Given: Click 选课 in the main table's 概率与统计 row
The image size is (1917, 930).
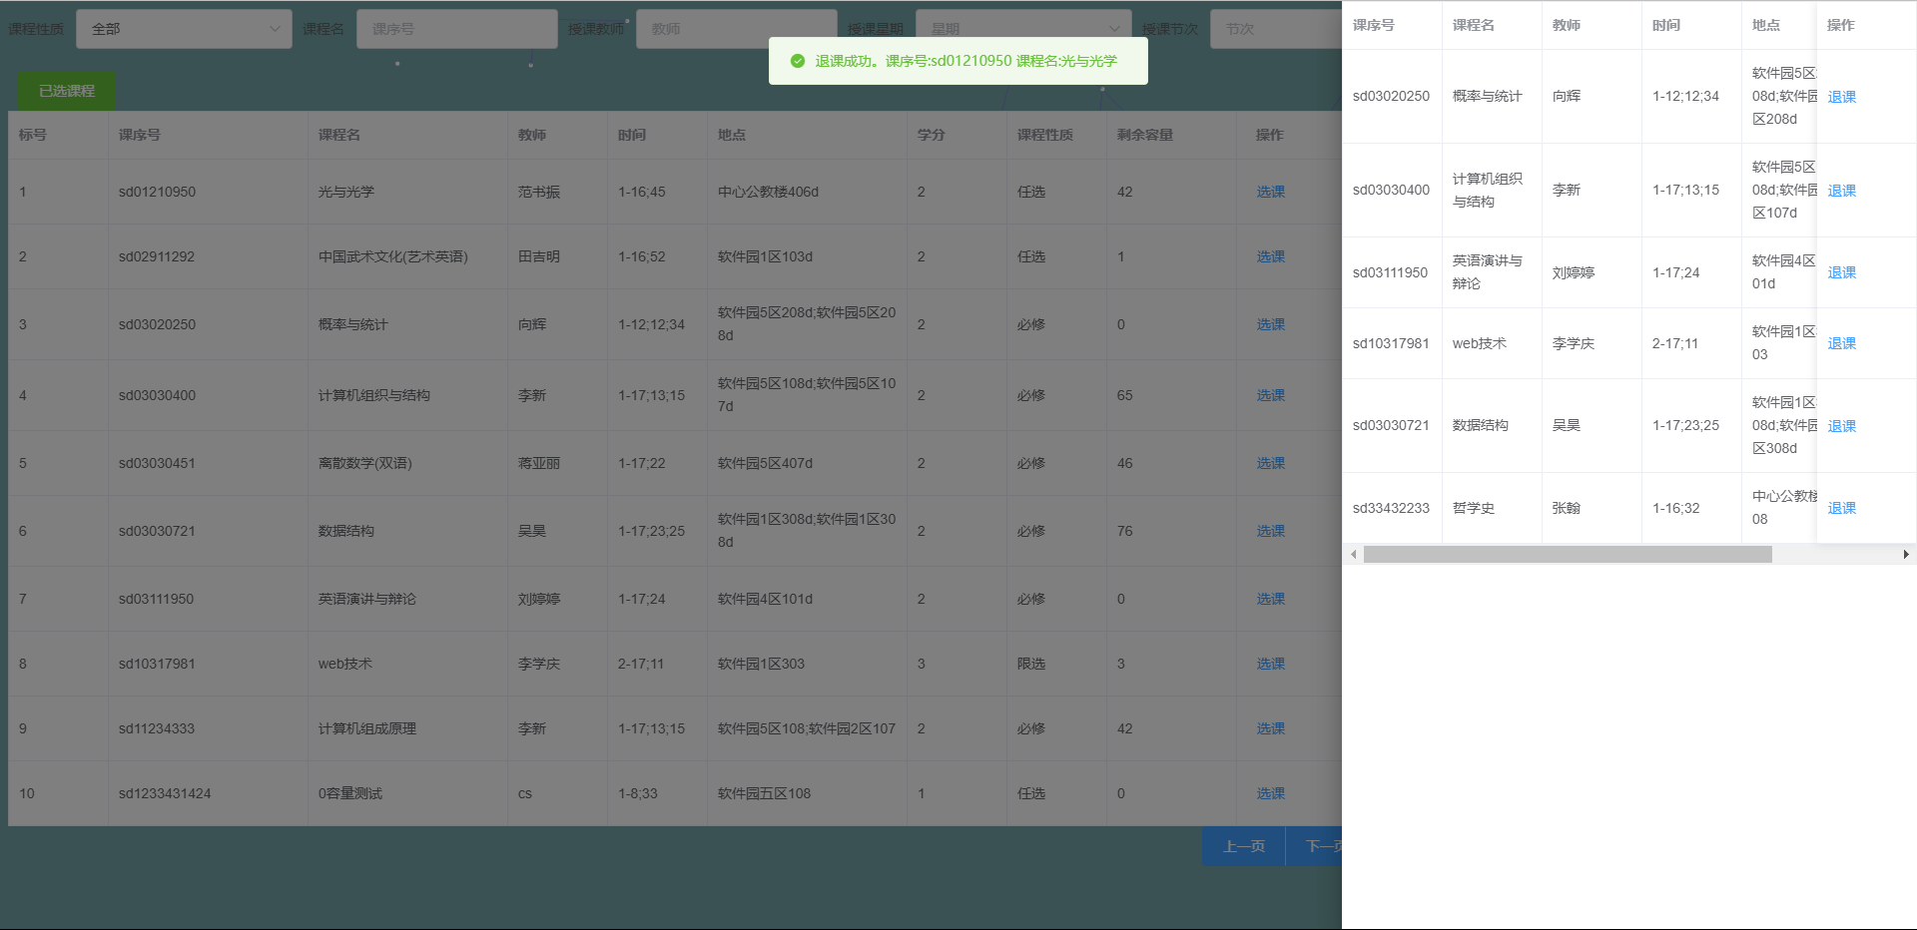Looking at the screenshot, I should tap(1270, 324).
